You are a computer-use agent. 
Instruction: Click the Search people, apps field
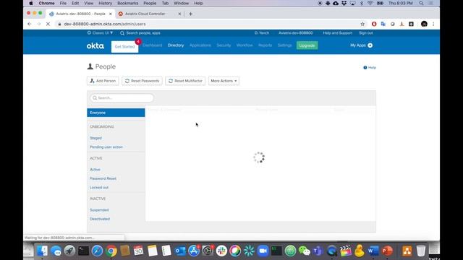coord(143,33)
